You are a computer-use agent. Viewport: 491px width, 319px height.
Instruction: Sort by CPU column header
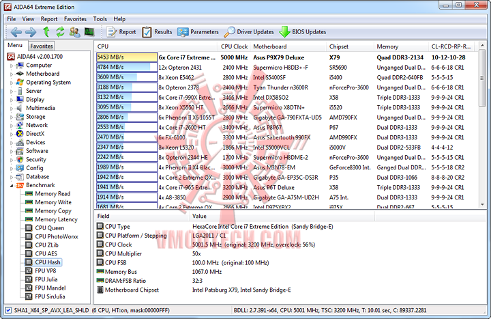pyautogui.click(x=155, y=46)
